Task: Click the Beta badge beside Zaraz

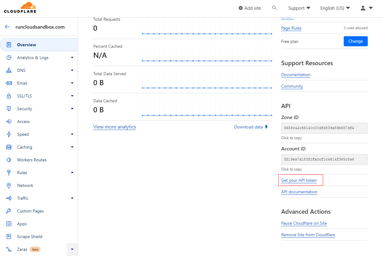Action: pyautogui.click(x=35, y=249)
